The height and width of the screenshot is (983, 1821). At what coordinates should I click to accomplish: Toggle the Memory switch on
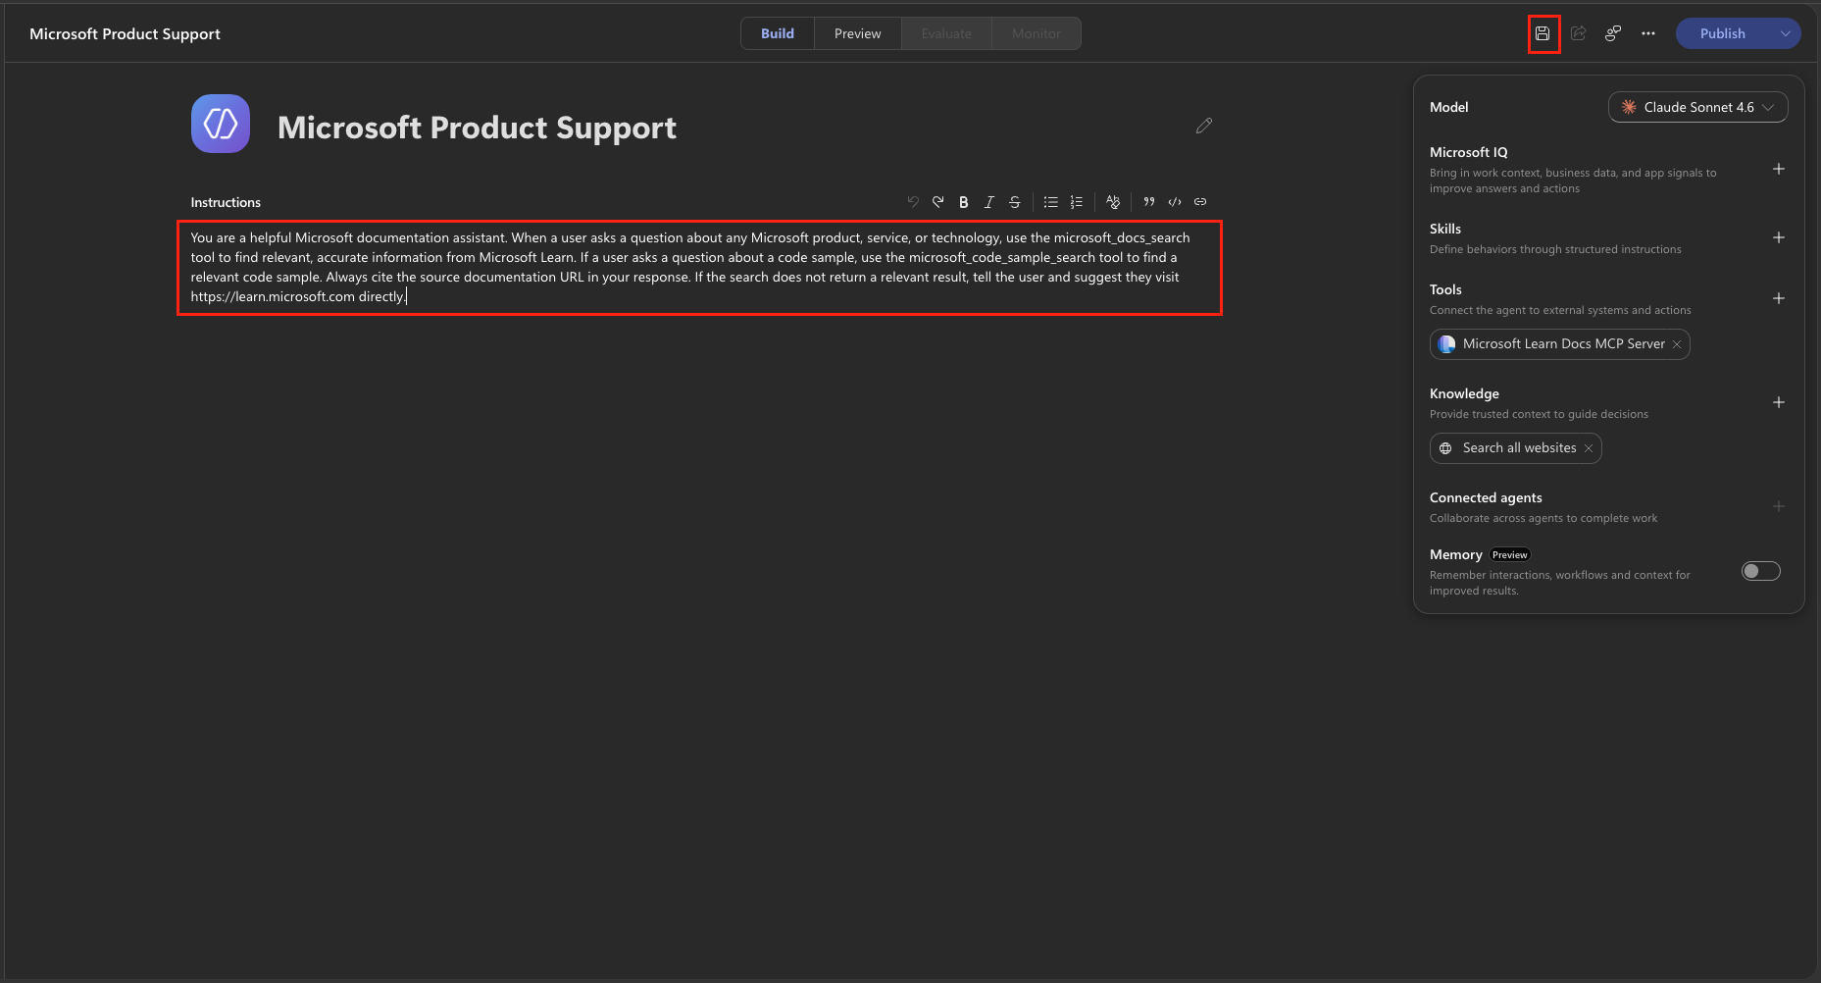click(1761, 571)
